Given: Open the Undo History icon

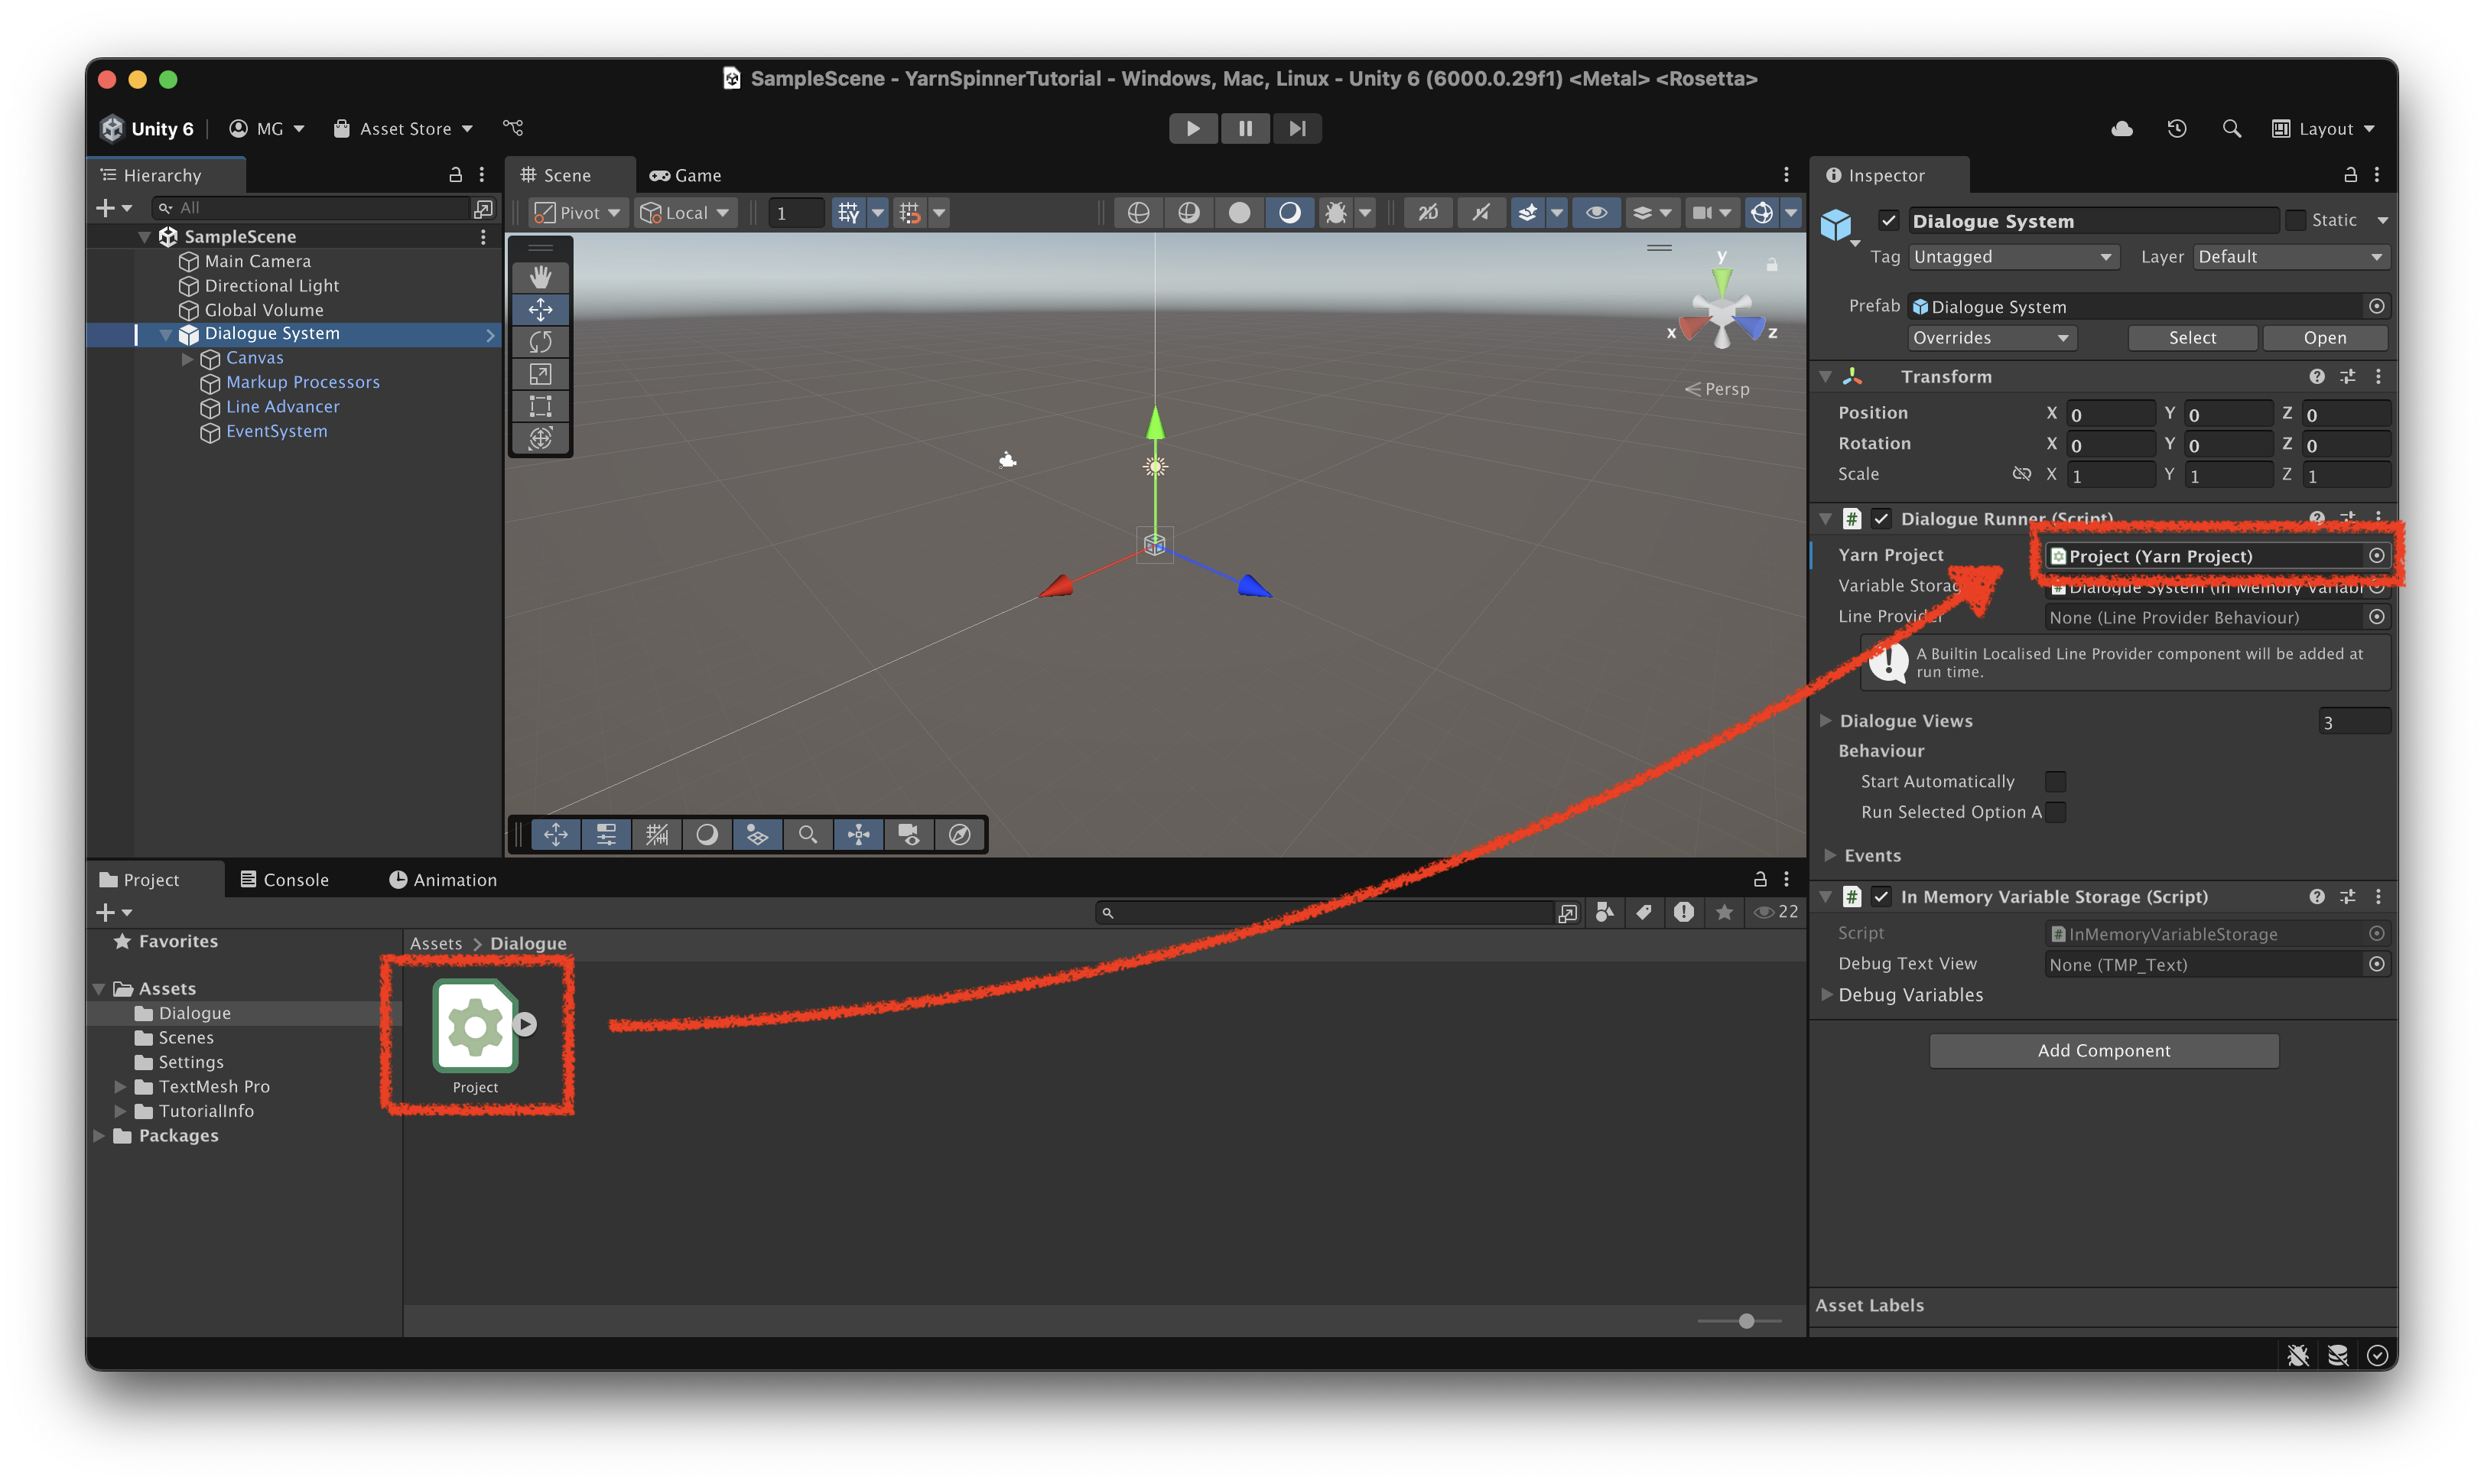Looking at the screenshot, I should pos(2176,129).
